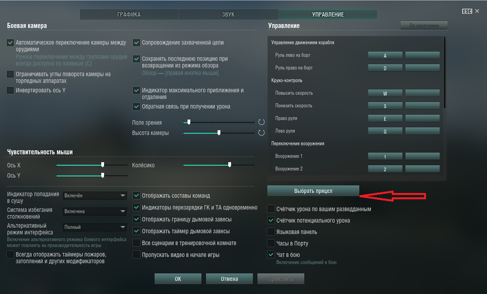Click the Выбрать прицел button
Image resolution: width=487 pixels, height=294 pixels.
pos(313,191)
